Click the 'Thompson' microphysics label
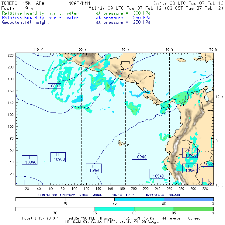Viewport: 225px width, 225px height. pos(107,218)
